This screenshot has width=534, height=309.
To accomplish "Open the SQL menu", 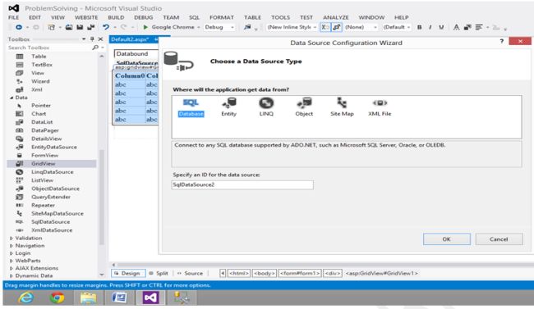I will point(194,17).
